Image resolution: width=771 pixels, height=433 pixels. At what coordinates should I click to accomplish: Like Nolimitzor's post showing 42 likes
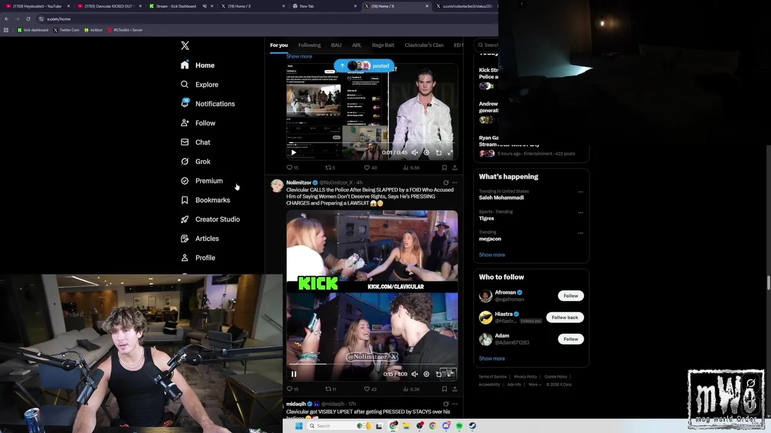[370, 389]
